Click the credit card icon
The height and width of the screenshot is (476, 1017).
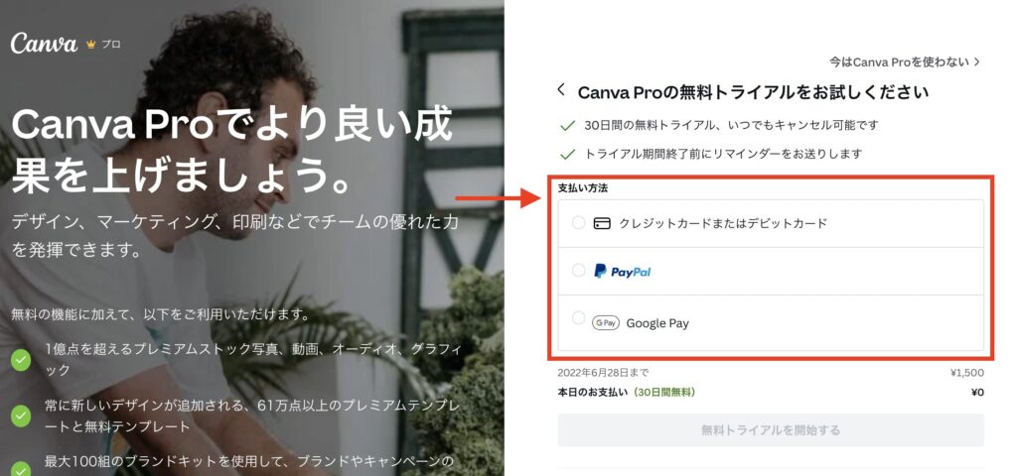pos(602,223)
